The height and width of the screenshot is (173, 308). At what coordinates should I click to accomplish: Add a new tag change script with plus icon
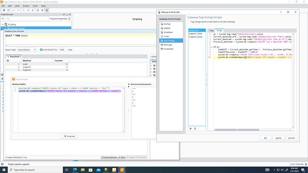pyautogui.click(x=191, y=129)
